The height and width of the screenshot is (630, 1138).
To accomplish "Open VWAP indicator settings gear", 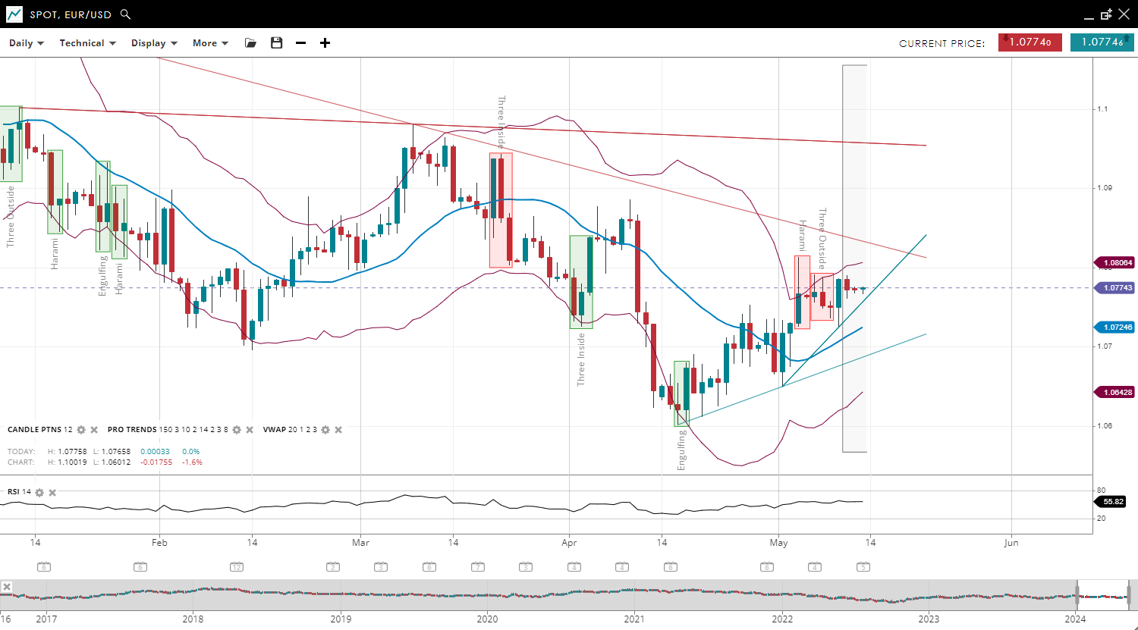I will tap(325, 430).
